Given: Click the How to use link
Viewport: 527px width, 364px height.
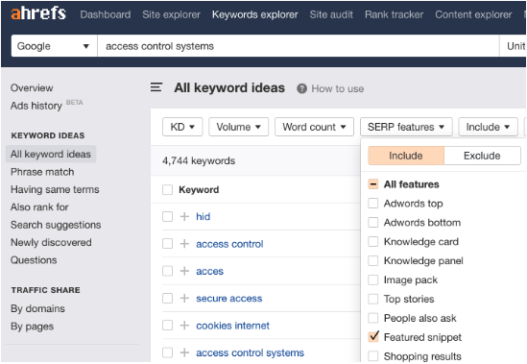Looking at the screenshot, I should coord(338,88).
